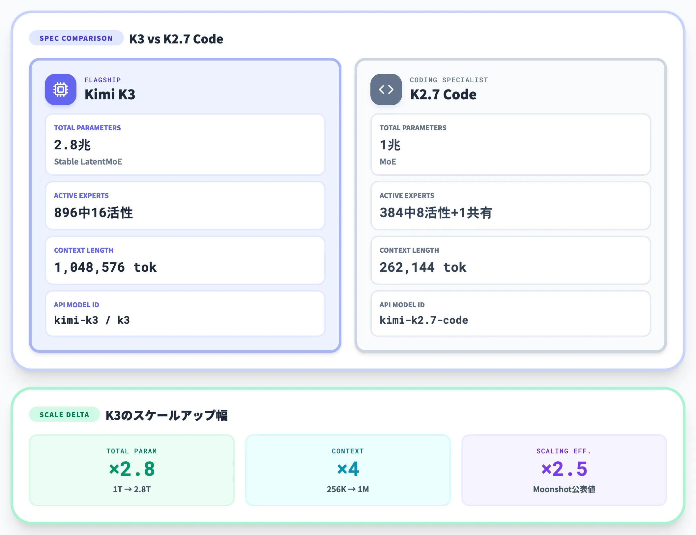
Task: Click the '×2.8' total param multiplier
Action: tap(132, 469)
